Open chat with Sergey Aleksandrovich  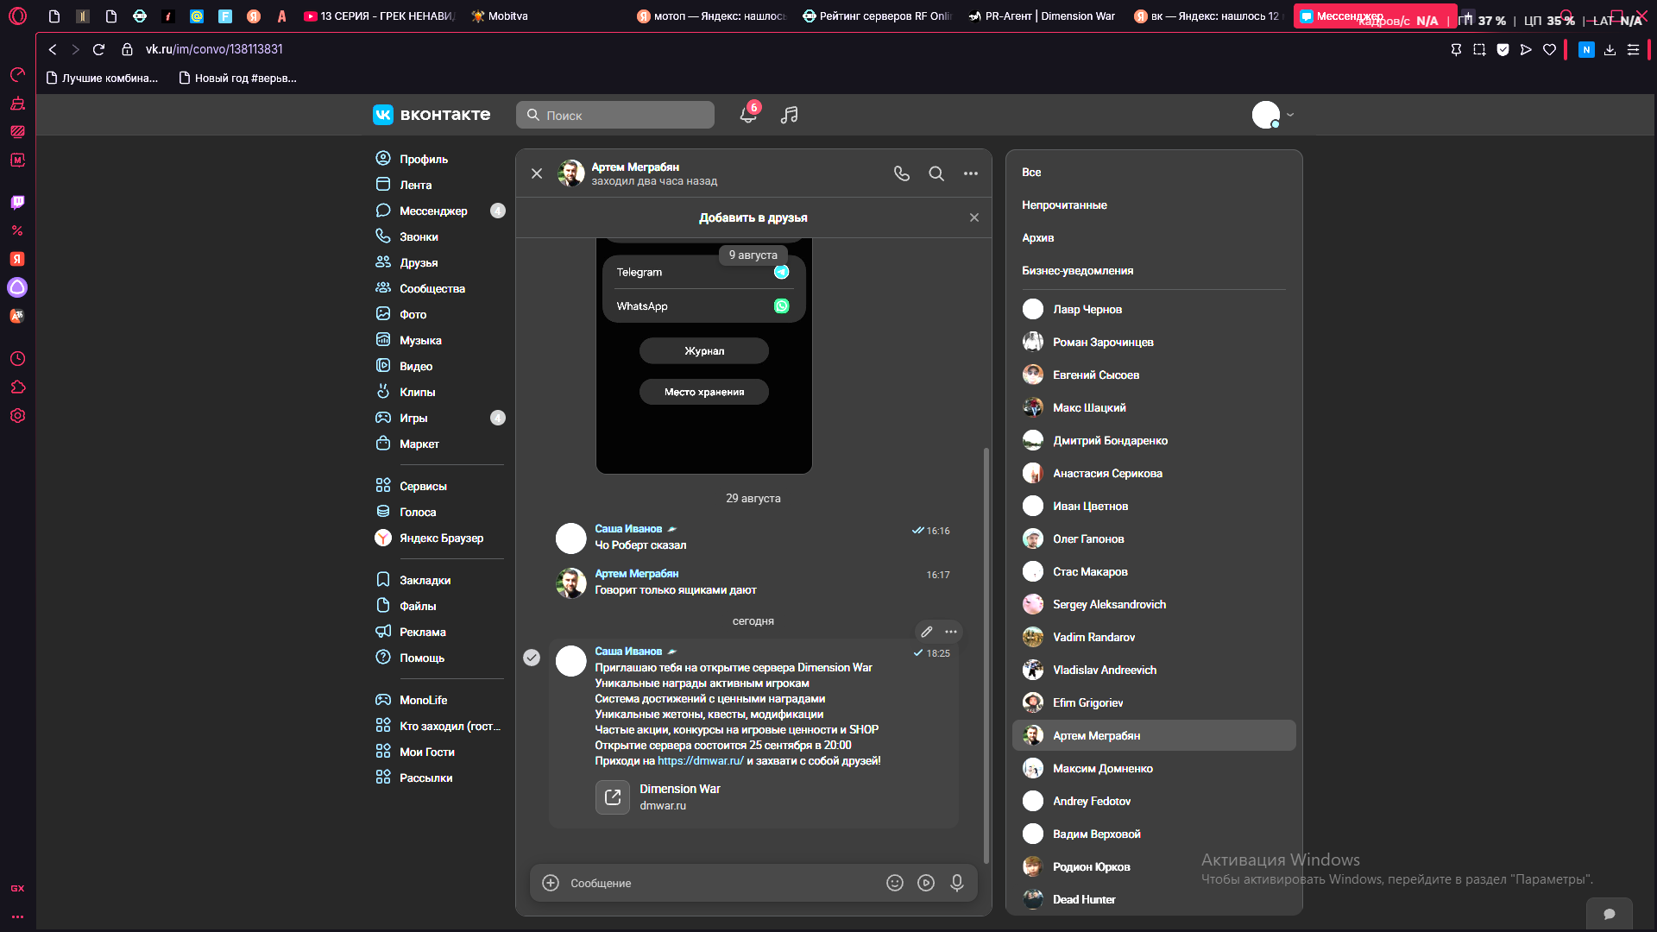click(1154, 604)
